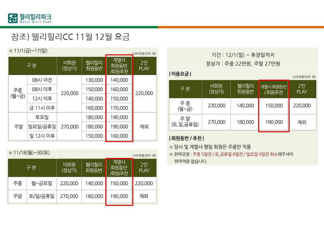Click the '토/일/공휴일' row label
Screen dimensions: 324x243
pyautogui.click(x=42, y=196)
